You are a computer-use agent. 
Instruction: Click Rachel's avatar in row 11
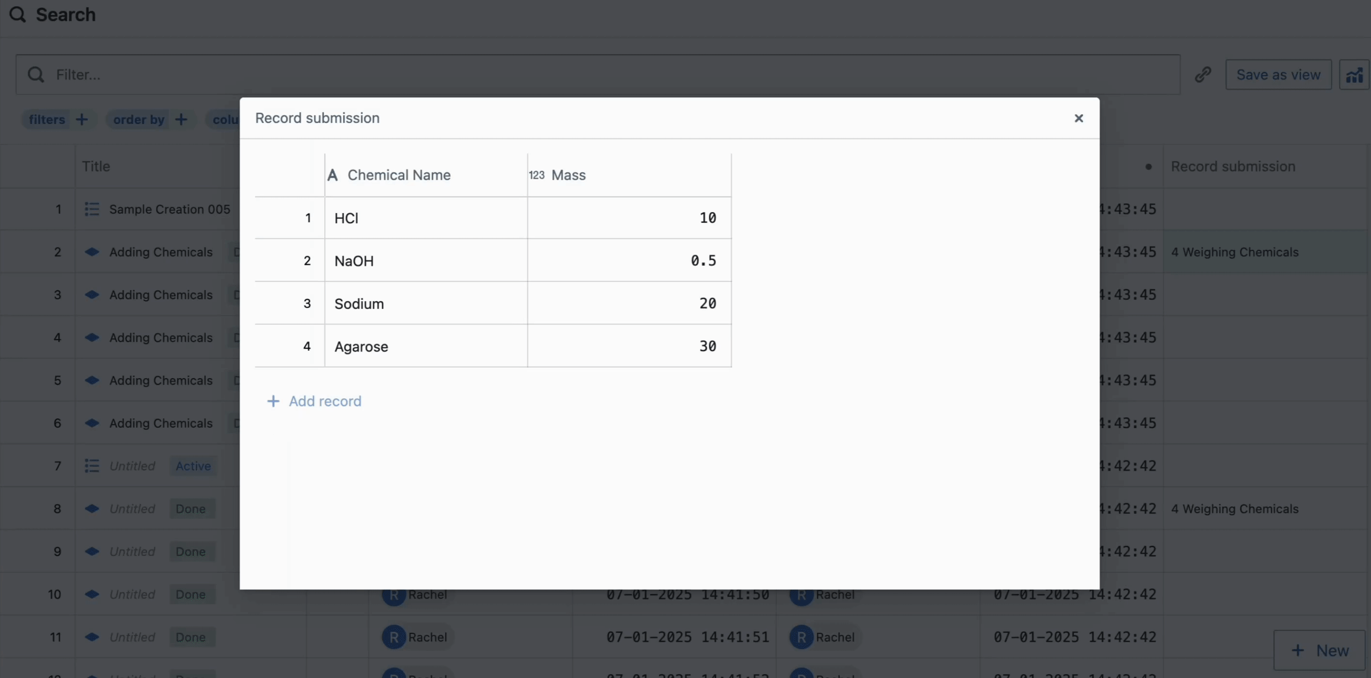(x=394, y=637)
